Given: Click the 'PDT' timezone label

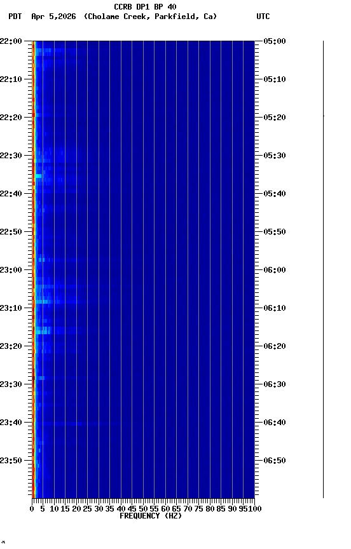Looking at the screenshot, I should point(15,17).
